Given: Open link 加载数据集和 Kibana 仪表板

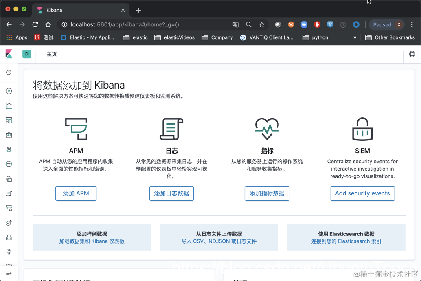Looking at the screenshot, I should 92,241.
